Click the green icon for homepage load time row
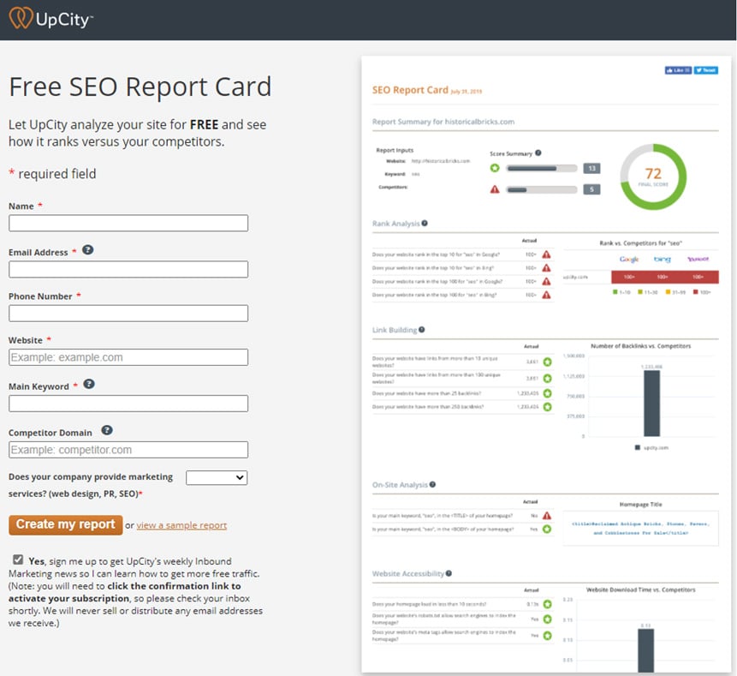This screenshot has height=676, width=737. pos(547,604)
